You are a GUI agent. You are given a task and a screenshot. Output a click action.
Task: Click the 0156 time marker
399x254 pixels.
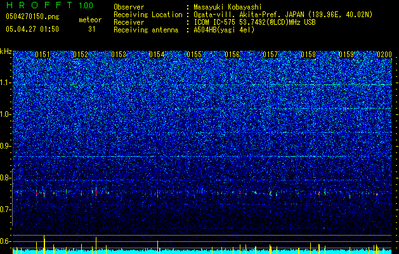[x=232, y=55]
